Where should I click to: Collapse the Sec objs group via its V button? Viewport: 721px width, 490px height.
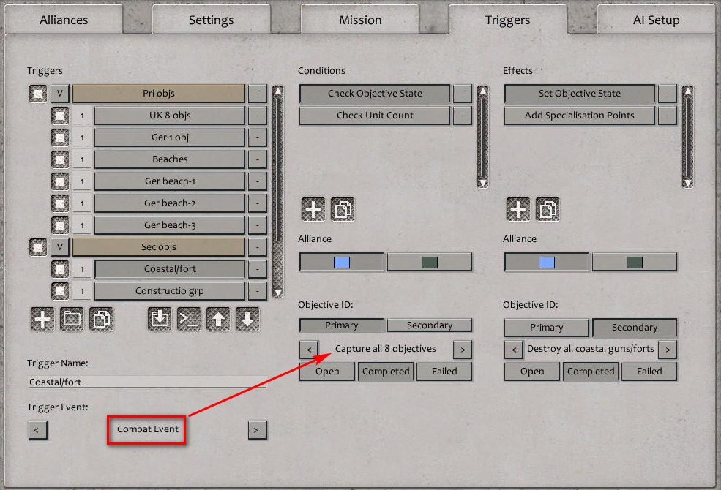click(59, 246)
